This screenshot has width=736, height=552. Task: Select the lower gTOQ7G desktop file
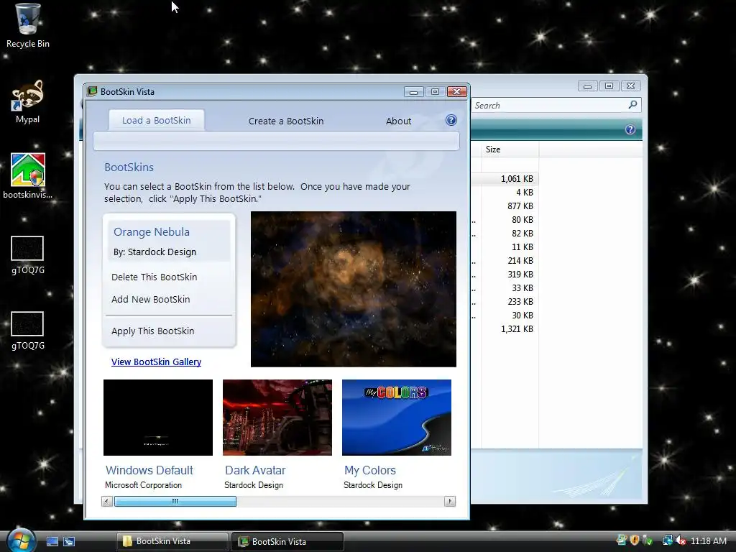[28, 331]
